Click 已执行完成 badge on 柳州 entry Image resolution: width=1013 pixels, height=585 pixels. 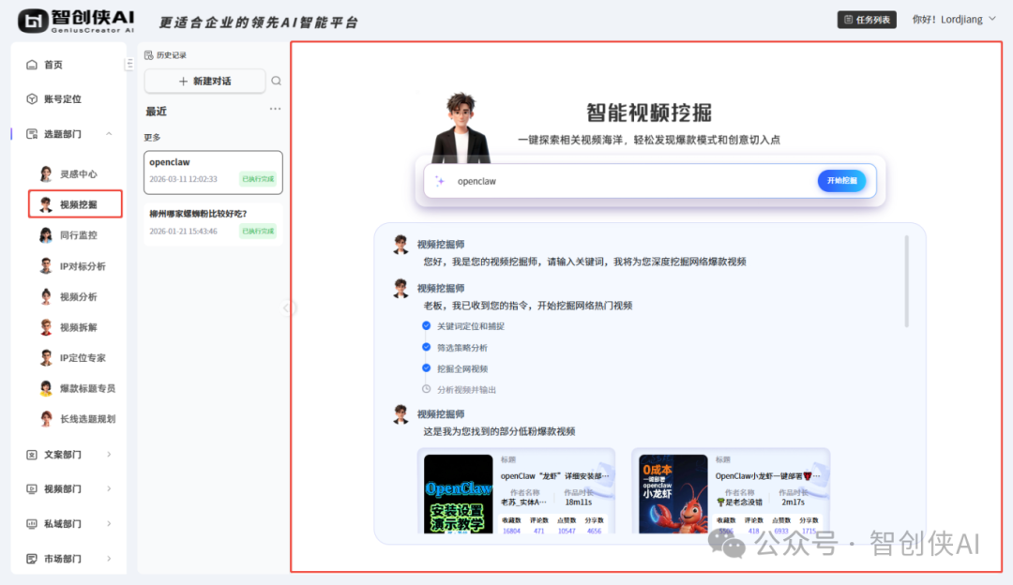(258, 232)
